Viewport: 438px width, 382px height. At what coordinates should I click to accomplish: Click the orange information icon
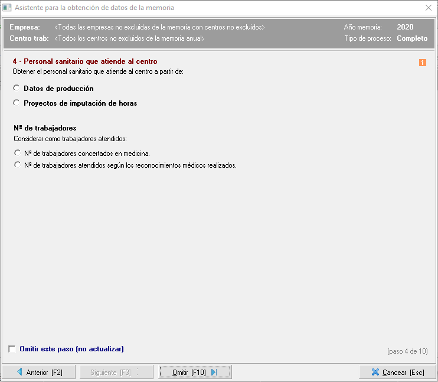point(423,62)
